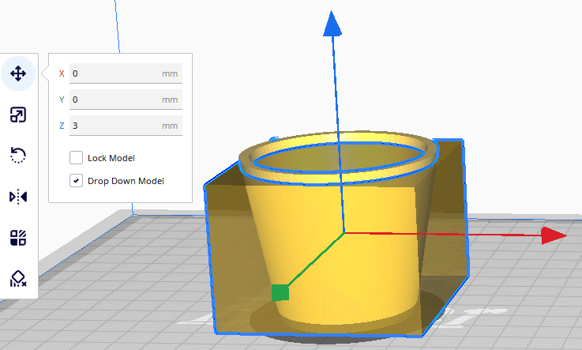Screen dimensions: 582x350
Task: Click the Y position input field
Action: 126,100
